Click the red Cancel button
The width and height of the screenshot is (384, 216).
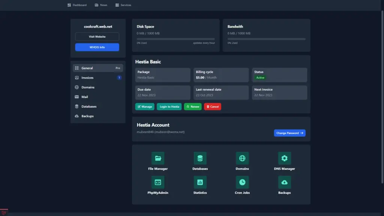(x=212, y=107)
